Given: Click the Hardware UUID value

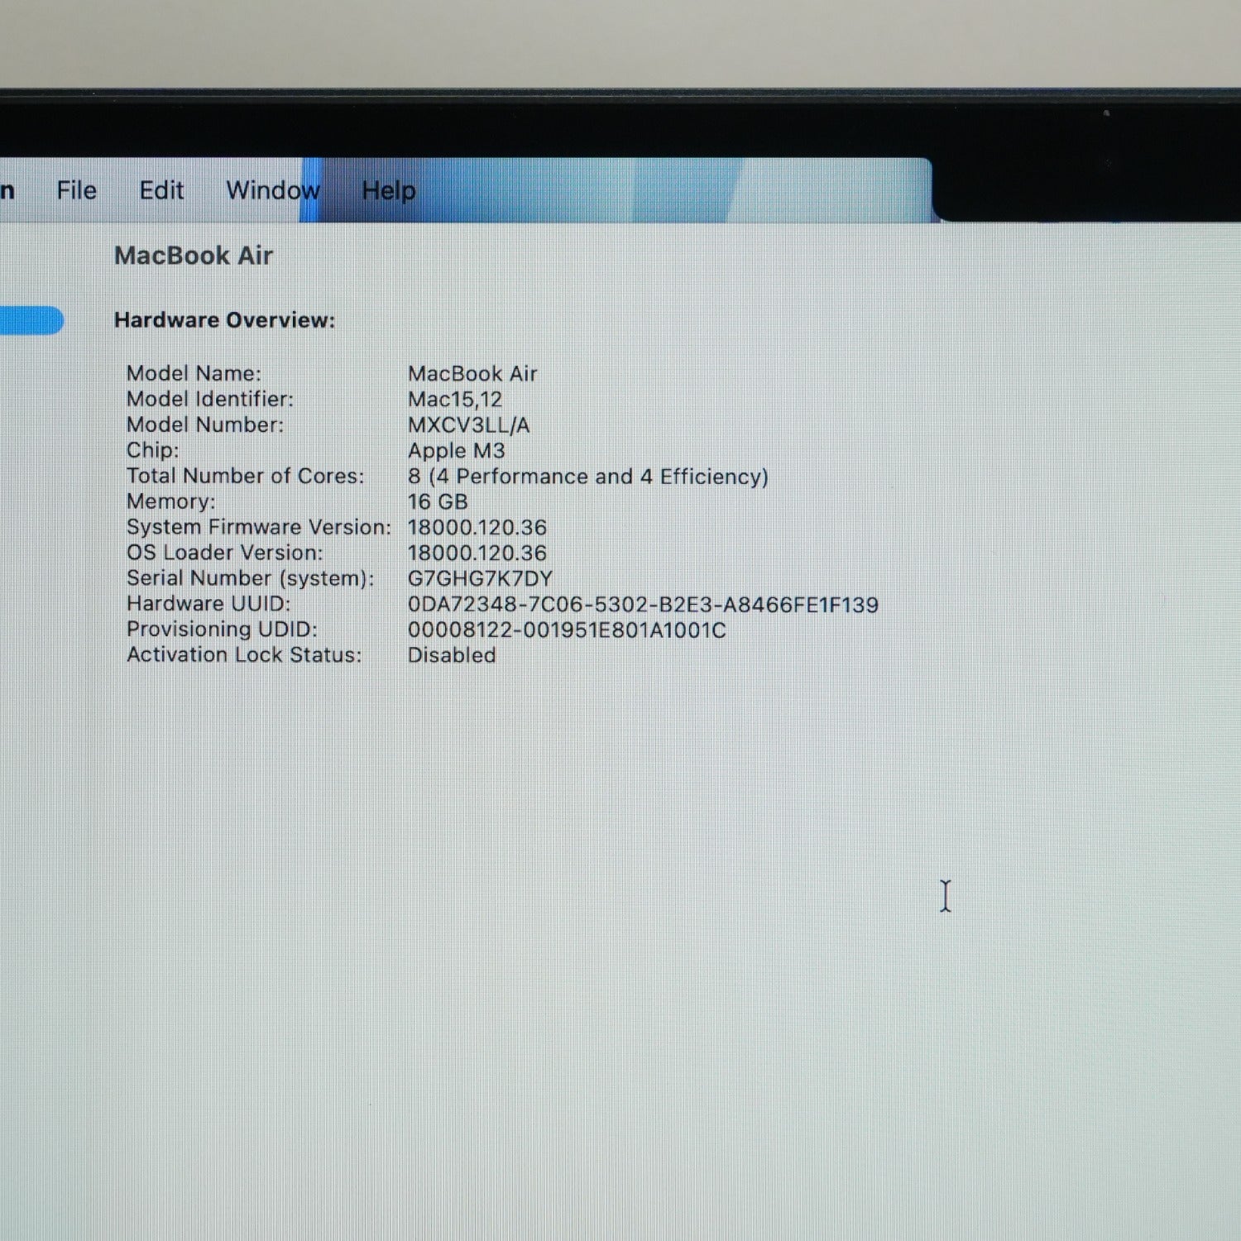Looking at the screenshot, I should [643, 605].
